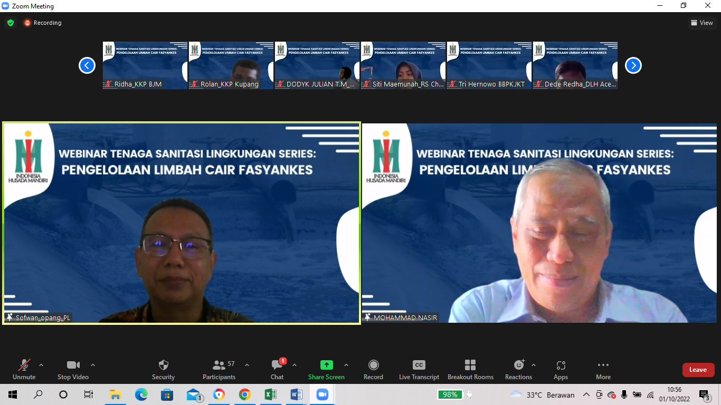The height and width of the screenshot is (405, 721).
Task: Expand Share Screen options arrow
Action: point(346,365)
